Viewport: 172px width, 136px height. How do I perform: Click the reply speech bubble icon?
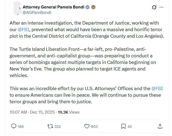click(13, 126)
